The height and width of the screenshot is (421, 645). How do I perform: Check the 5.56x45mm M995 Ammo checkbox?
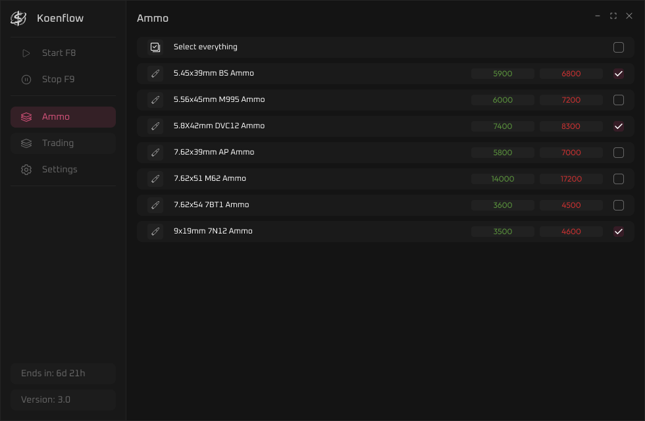coord(618,100)
